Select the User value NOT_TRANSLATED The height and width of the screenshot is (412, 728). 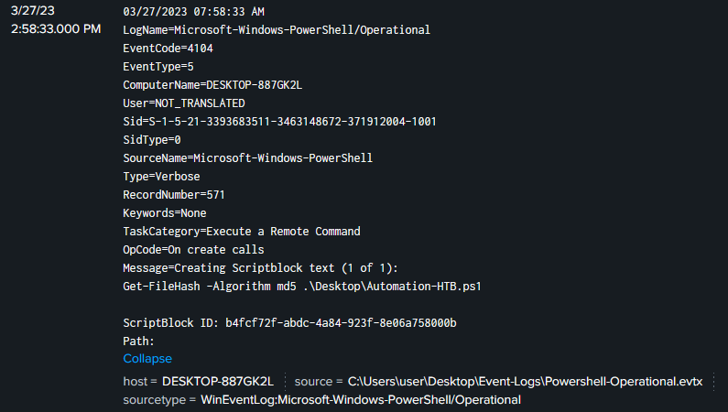(187, 103)
